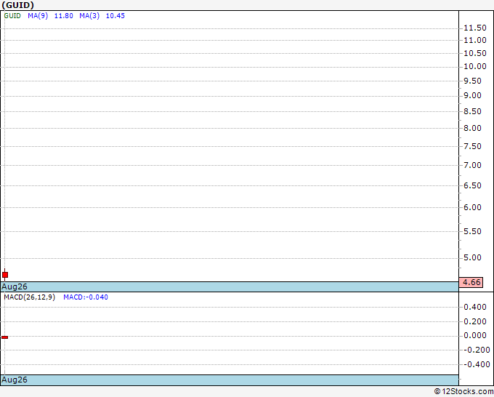Viewport: 494px width, 397px height.
Task: Click the MA(3) legend label
Action: click(x=89, y=16)
